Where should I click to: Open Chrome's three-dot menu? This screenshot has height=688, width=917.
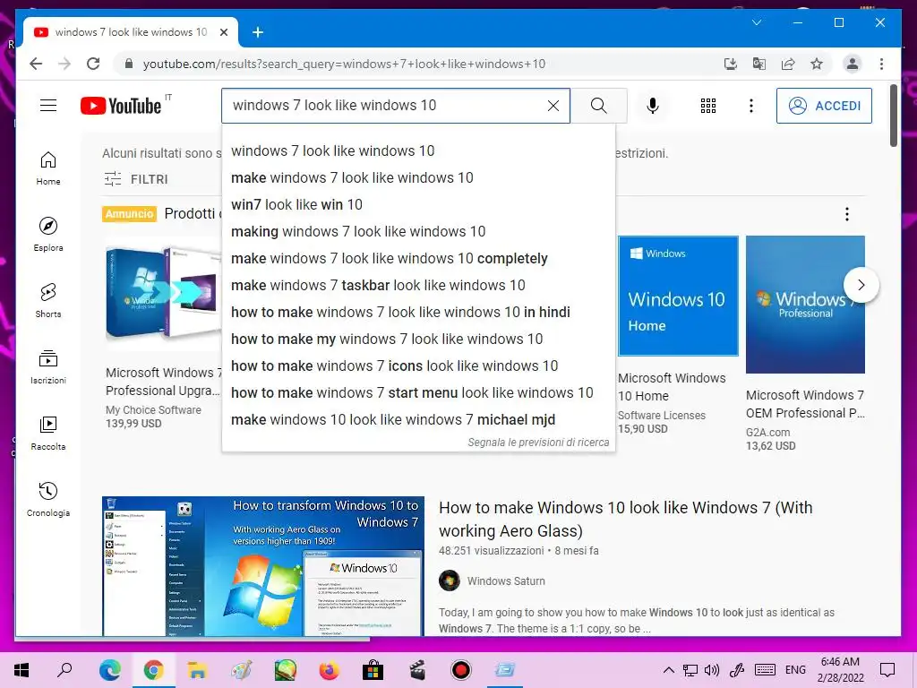click(x=881, y=64)
